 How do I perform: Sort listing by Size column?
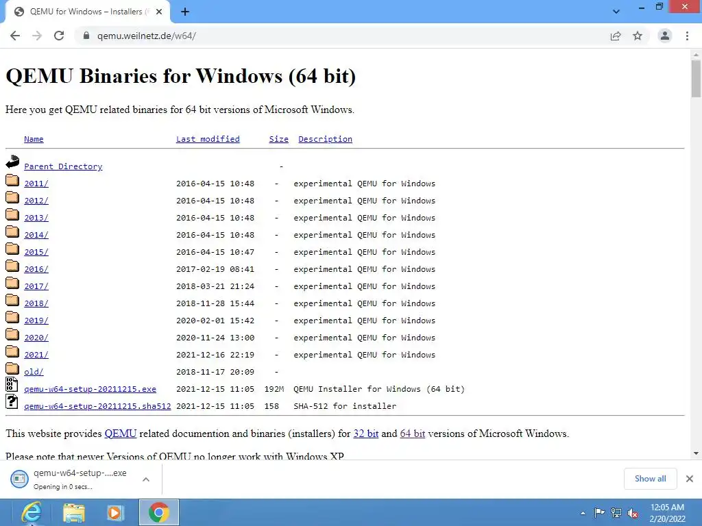278,139
